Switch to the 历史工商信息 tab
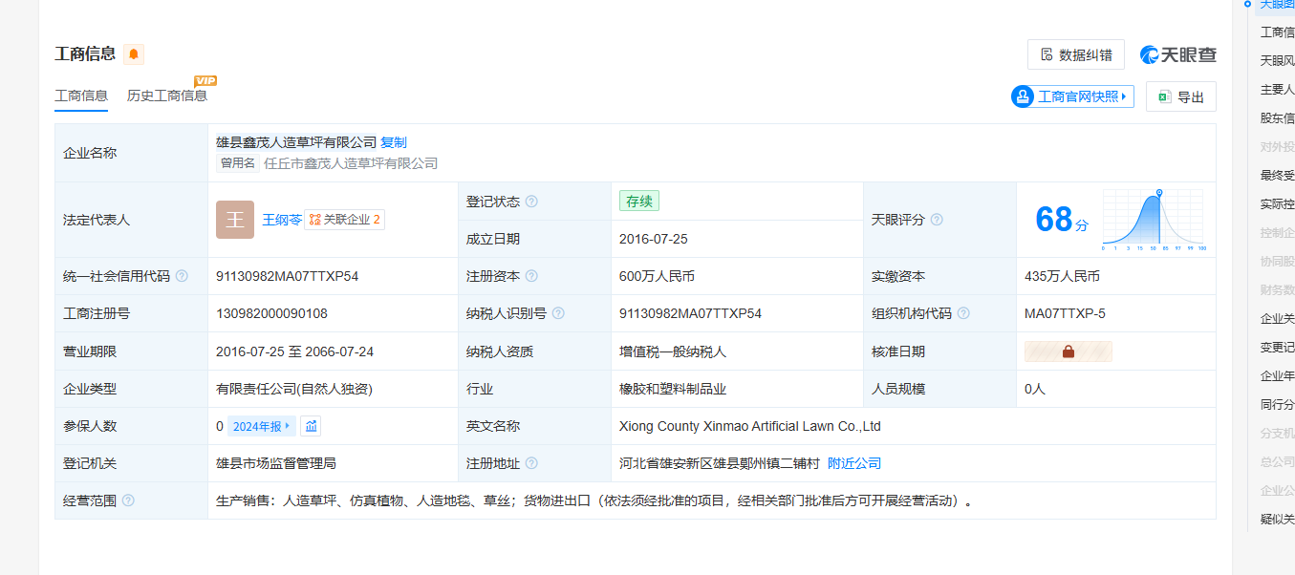The height and width of the screenshot is (575, 1295). click(167, 96)
